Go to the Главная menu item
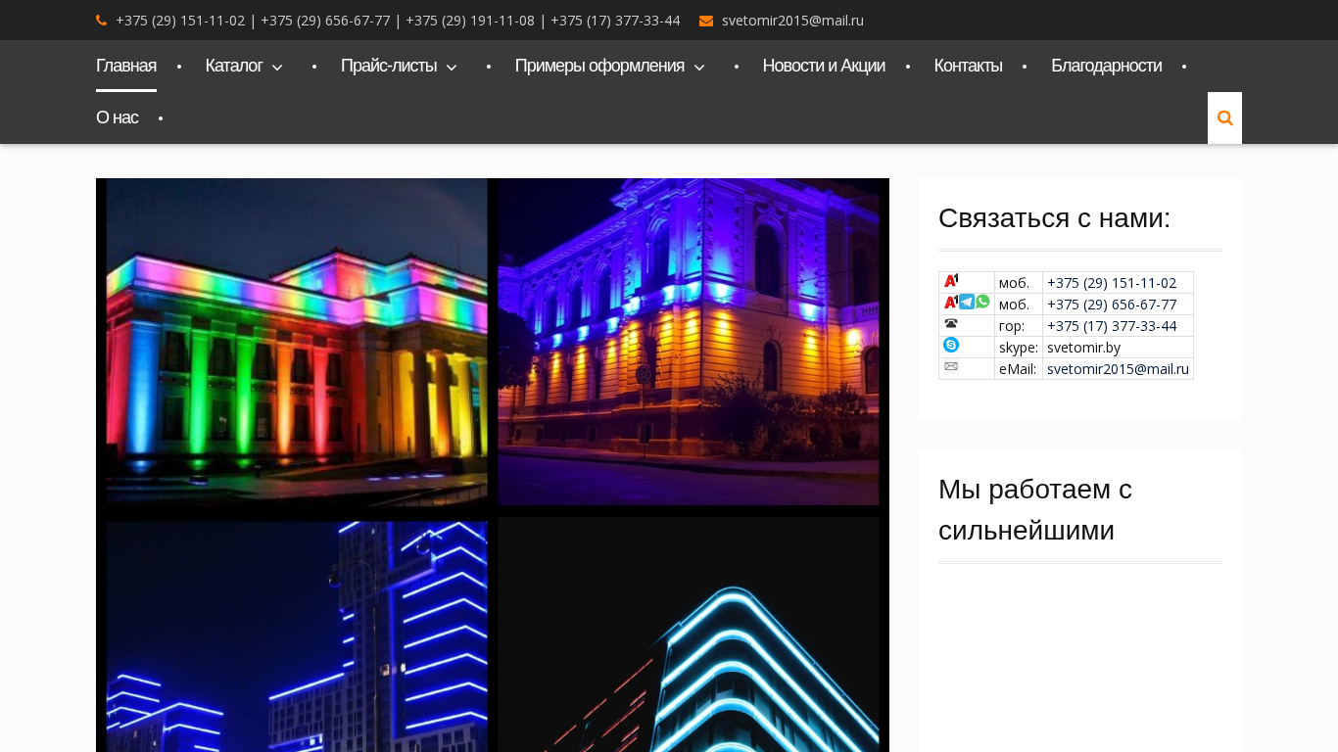The height and width of the screenshot is (752, 1338). click(x=125, y=66)
